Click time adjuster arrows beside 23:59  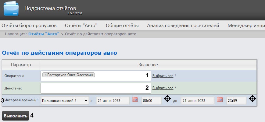[252, 99]
